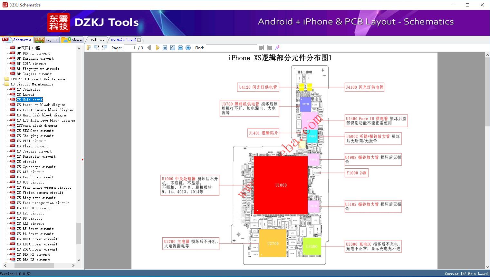The image size is (490, 277).
Task: Go to the next page with the orange arrow
Action: (157, 48)
